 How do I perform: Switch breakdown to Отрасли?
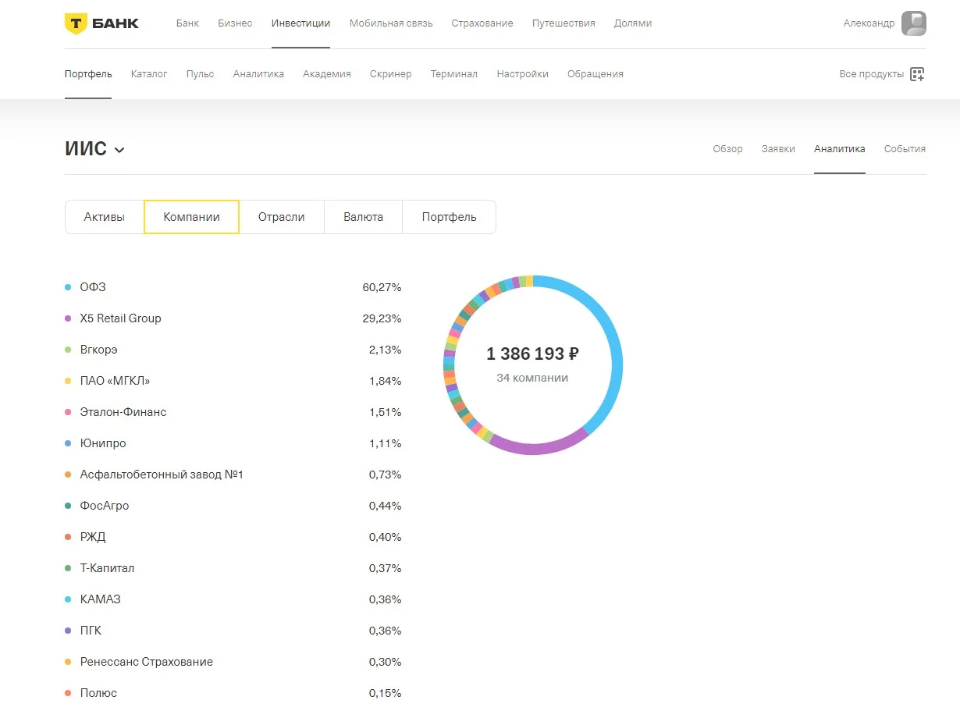(x=282, y=217)
